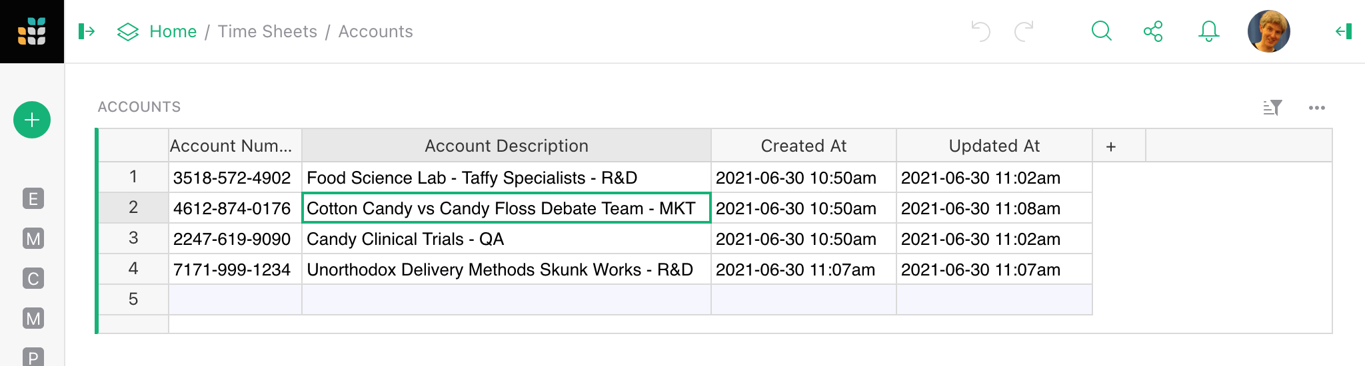Click the Time Sheets breadcrumb
1365x366 pixels.
[x=267, y=31]
